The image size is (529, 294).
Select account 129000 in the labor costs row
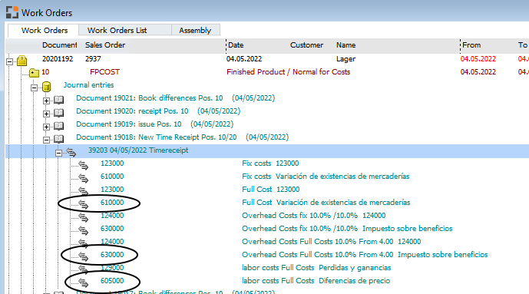112,268
